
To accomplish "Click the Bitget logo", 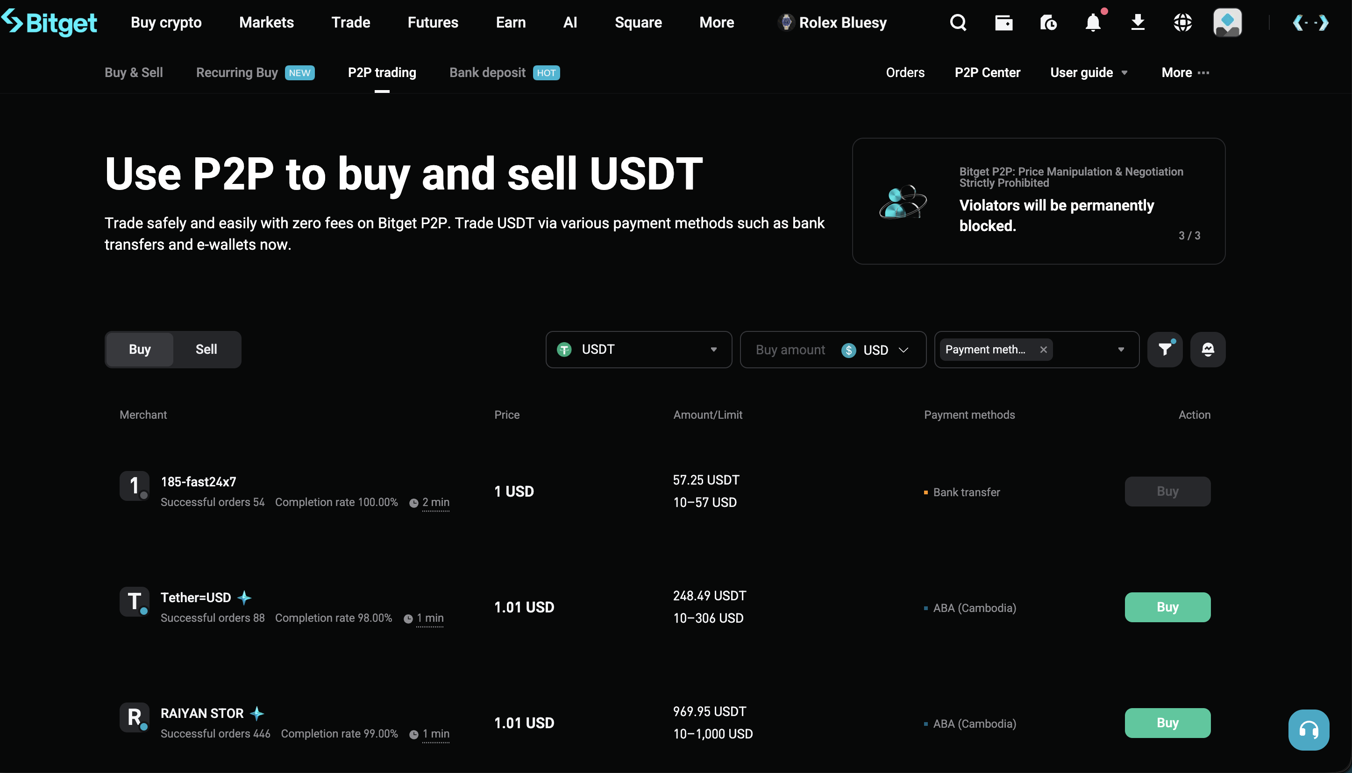I will [x=49, y=22].
